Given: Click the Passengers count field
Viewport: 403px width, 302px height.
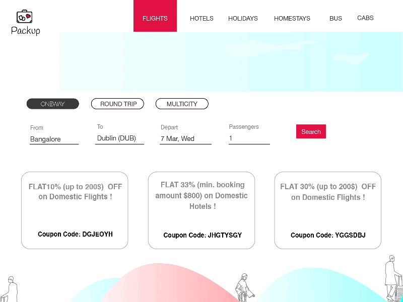Looking at the screenshot, I should tap(249, 138).
